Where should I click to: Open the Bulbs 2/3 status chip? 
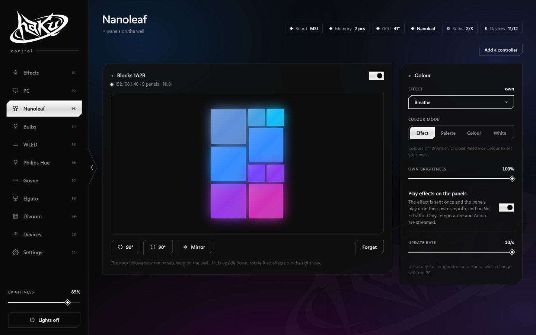point(460,29)
